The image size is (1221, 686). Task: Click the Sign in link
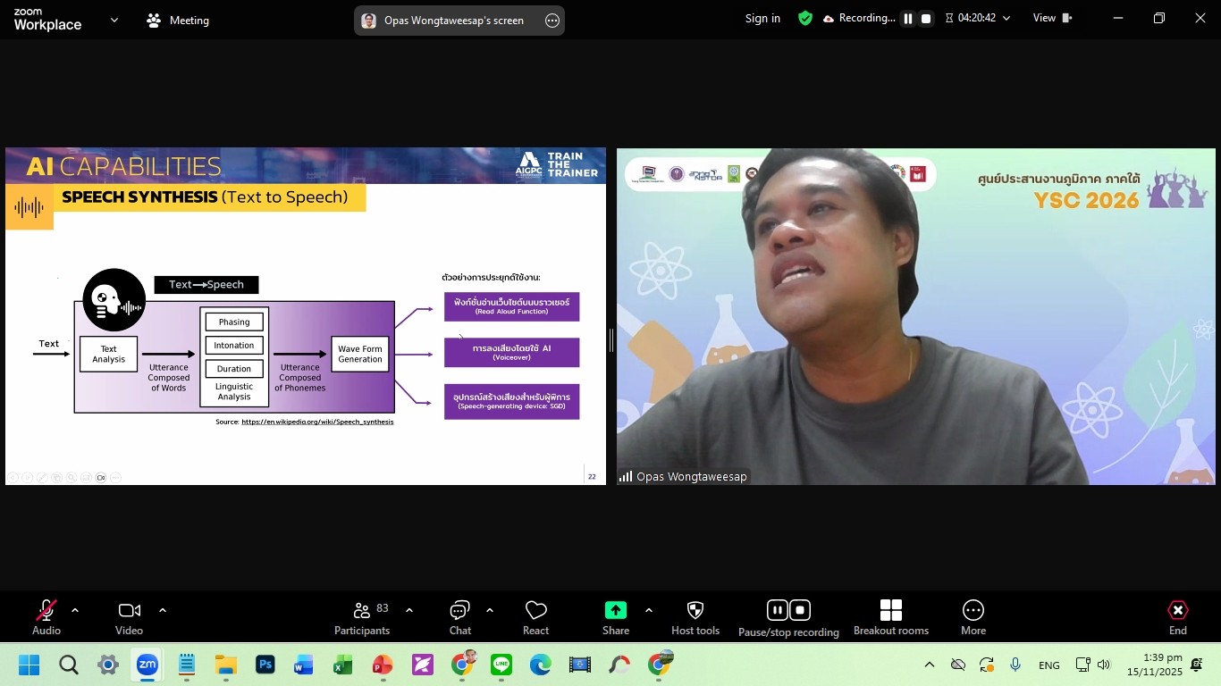(762, 19)
